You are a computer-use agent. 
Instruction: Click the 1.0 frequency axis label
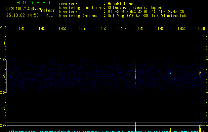click(3, 60)
